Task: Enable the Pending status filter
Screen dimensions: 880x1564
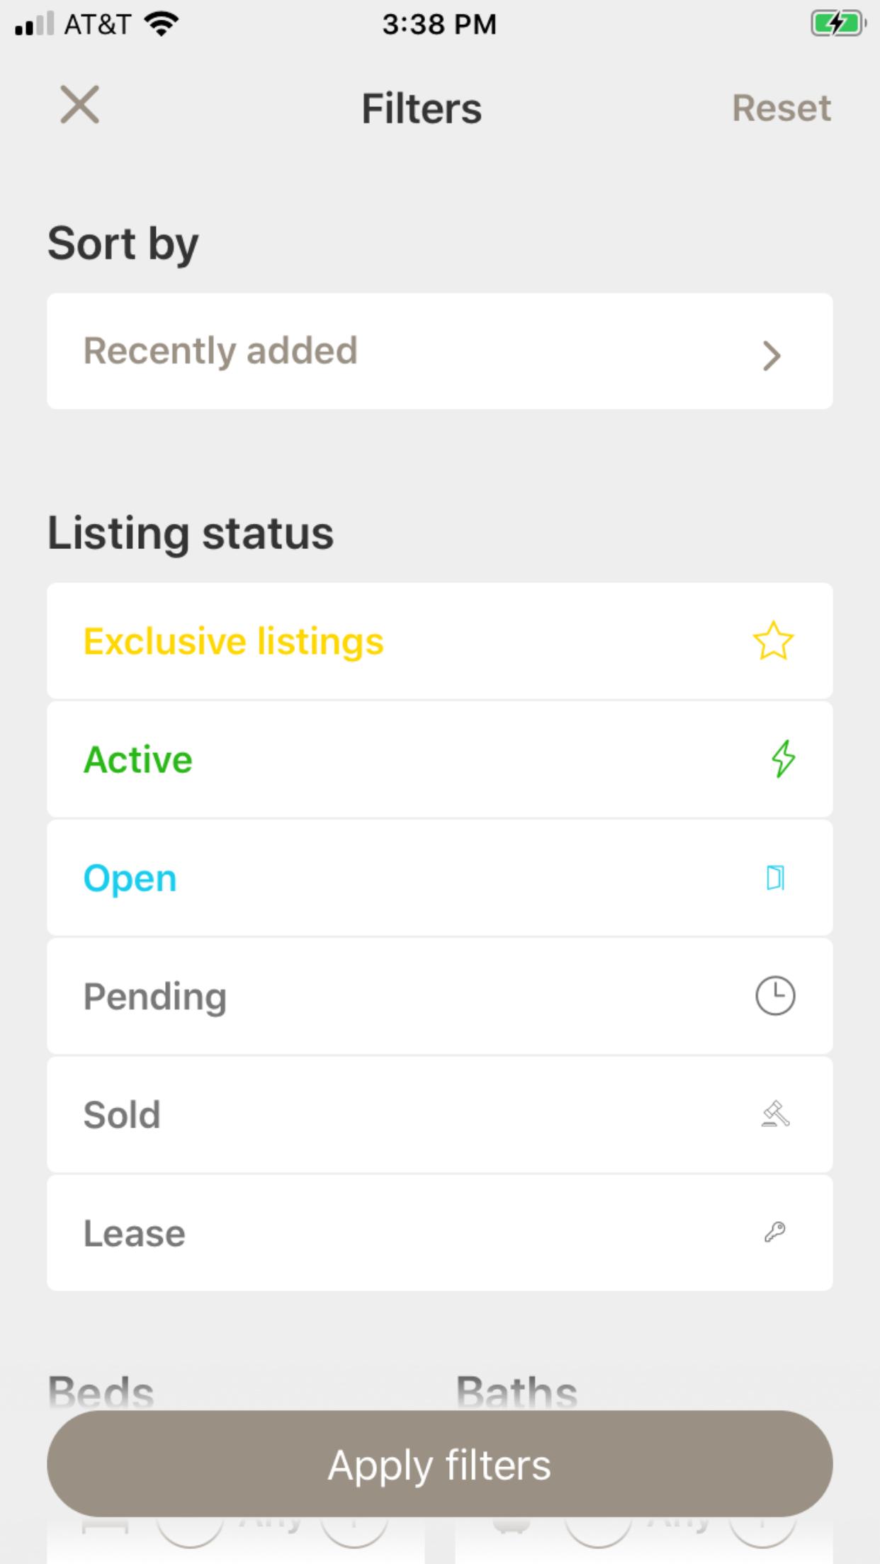Action: point(155,997)
